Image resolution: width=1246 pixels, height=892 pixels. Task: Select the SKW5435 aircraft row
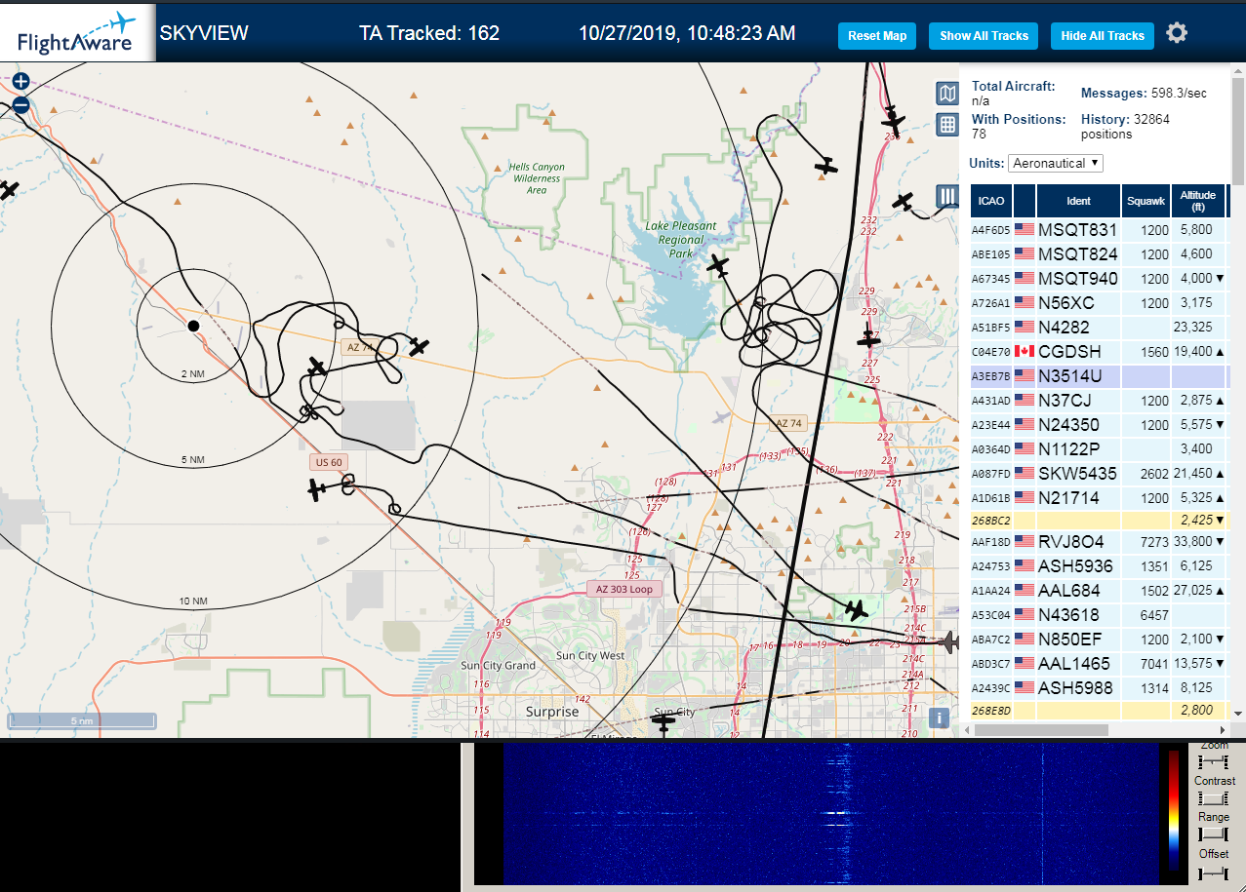point(1099,474)
